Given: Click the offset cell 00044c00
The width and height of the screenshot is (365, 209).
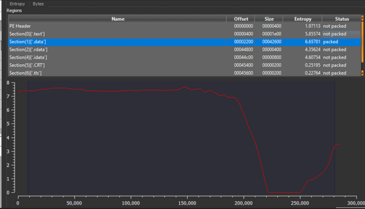Looking at the screenshot, I should pos(243,57).
